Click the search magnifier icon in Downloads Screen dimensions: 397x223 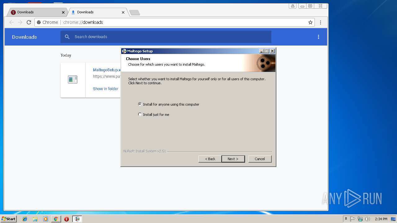(67, 37)
